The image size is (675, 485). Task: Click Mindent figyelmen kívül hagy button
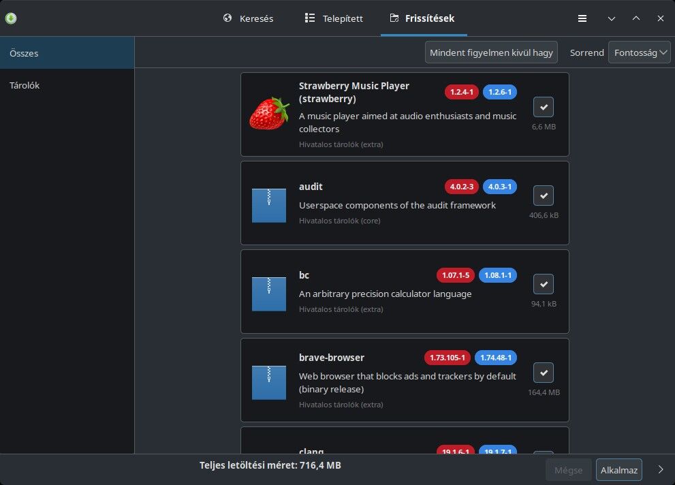click(x=491, y=52)
